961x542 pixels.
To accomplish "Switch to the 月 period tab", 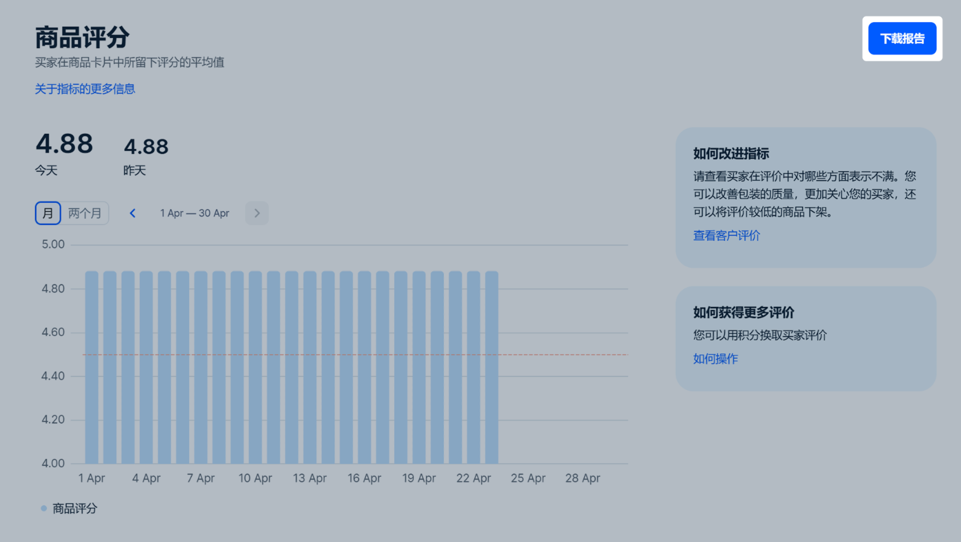I will point(48,213).
